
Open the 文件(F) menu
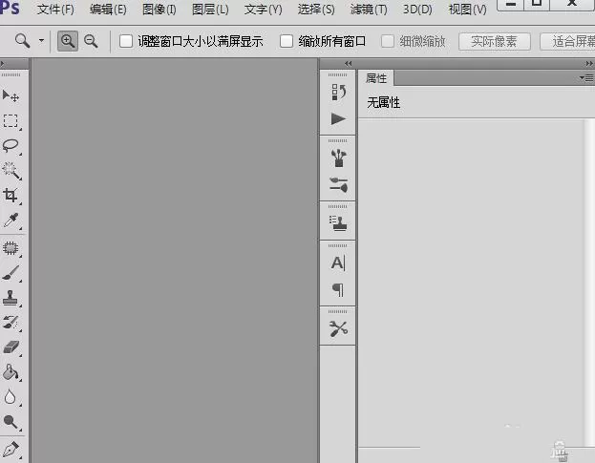(55, 10)
